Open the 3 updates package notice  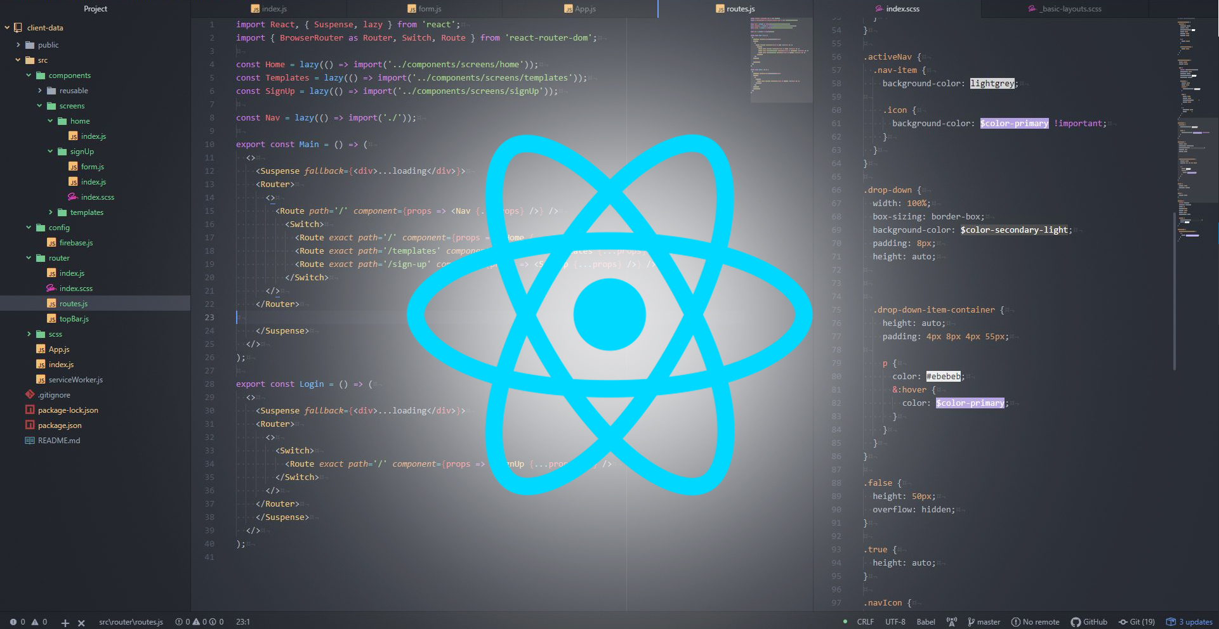pyautogui.click(x=1190, y=622)
